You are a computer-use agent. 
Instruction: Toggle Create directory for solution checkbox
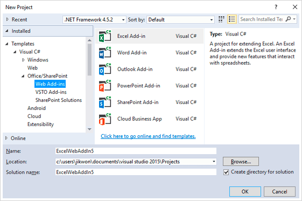click(x=226, y=172)
